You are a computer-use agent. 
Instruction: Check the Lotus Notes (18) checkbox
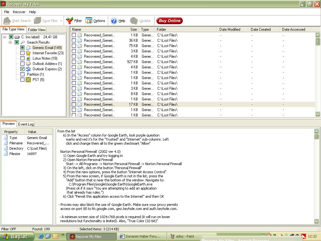click(x=22, y=58)
